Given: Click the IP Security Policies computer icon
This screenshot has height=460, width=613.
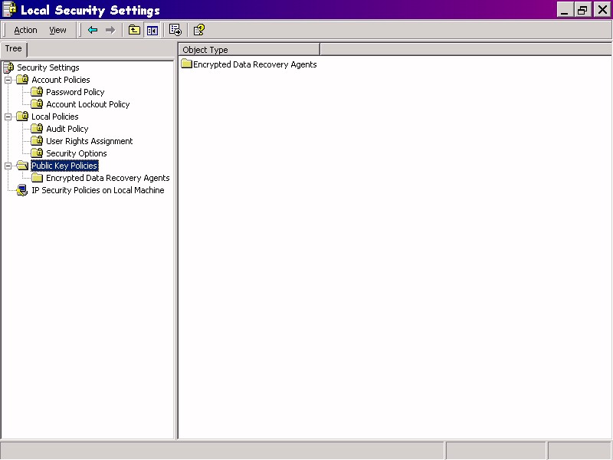Looking at the screenshot, I should [22, 190].
